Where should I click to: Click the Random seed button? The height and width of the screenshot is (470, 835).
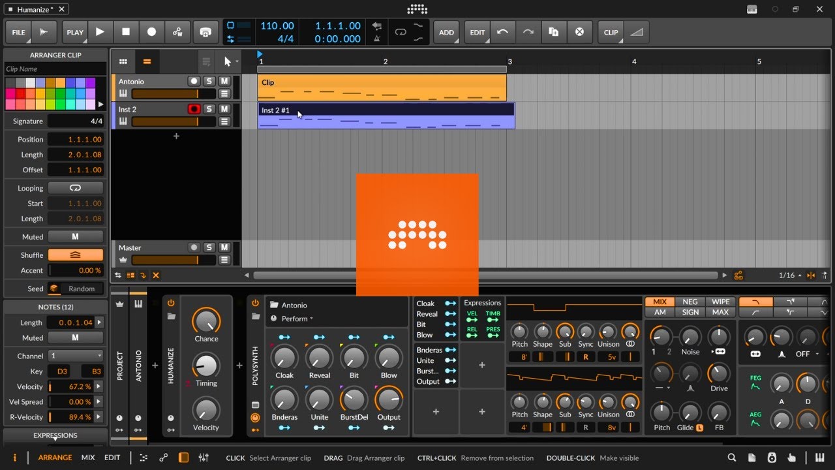(x=82, y=289)
